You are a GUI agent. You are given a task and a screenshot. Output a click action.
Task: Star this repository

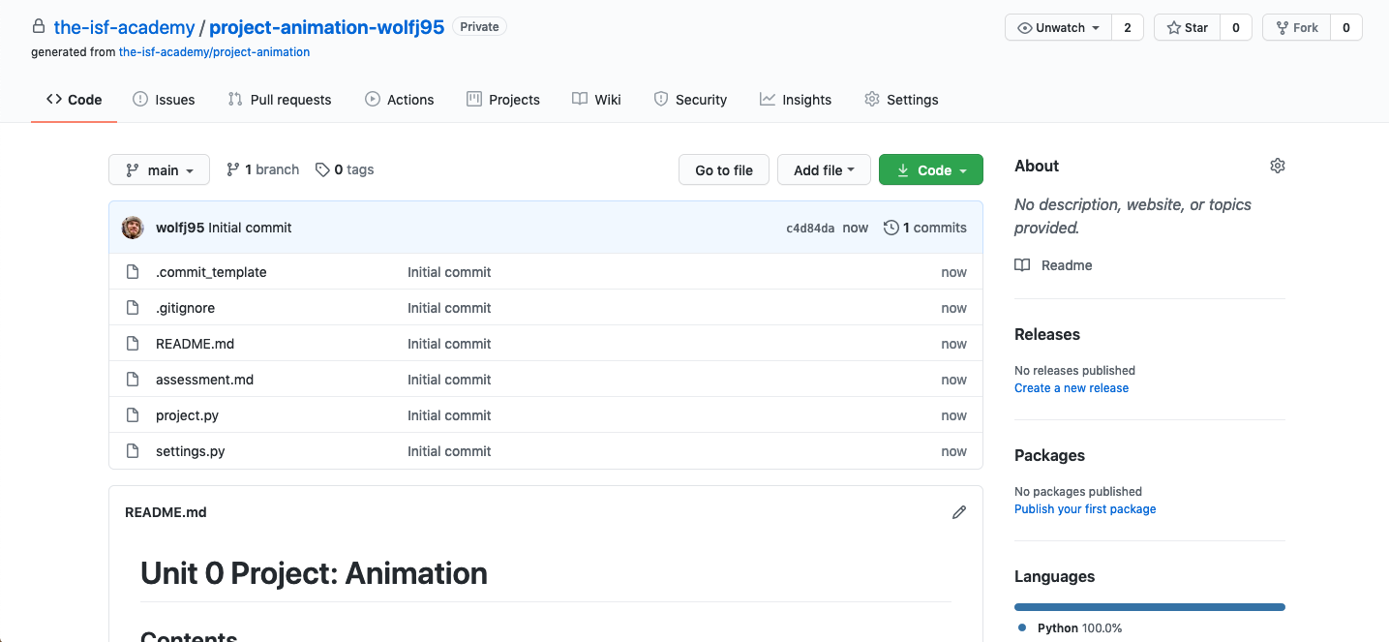click(1188, 28)
